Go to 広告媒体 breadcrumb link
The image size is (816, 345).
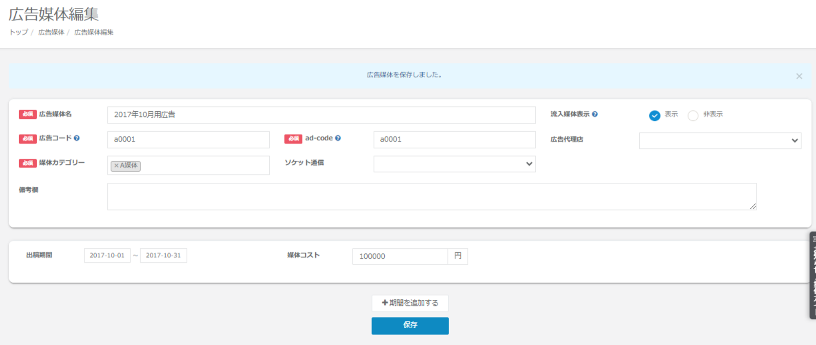51,32
